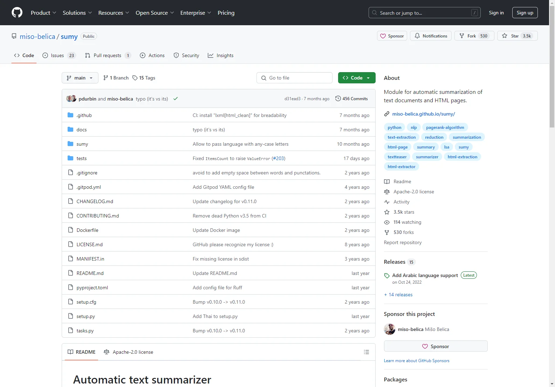
Task: Click the license scale icon in About
Action: click(387, 192)
